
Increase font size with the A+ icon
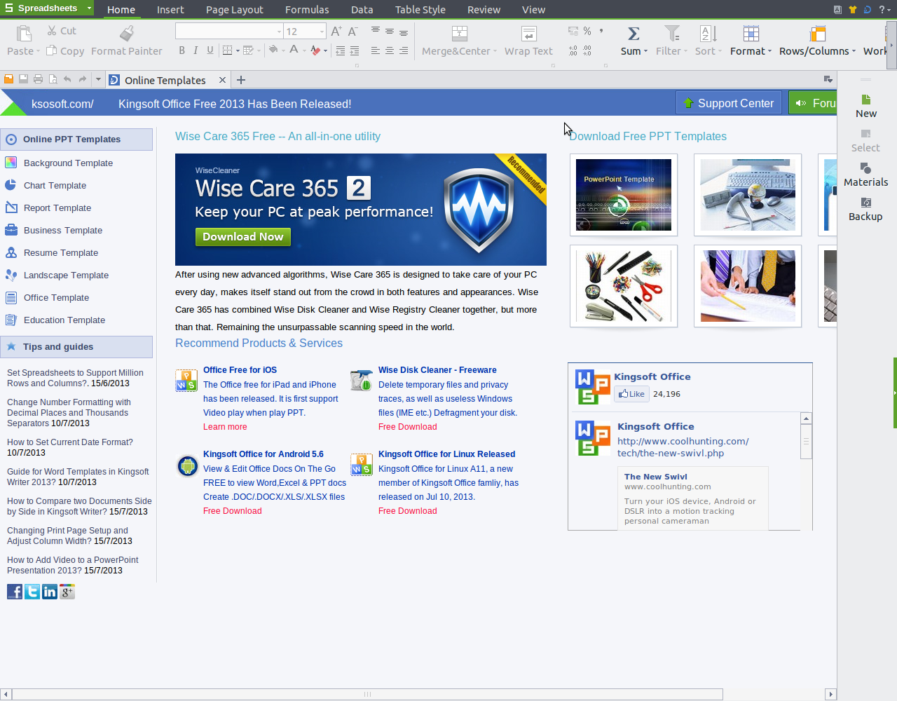pos(336,31)
